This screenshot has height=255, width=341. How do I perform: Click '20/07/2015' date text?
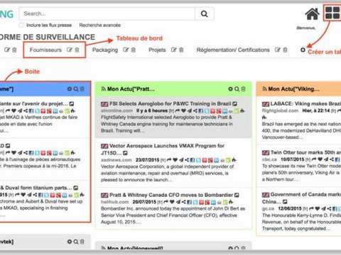(x=144, y=202)
